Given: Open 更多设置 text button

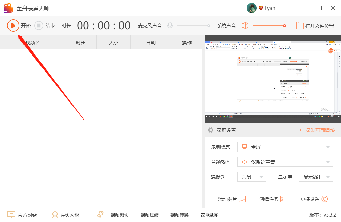Looking at the screenshot, I should click(310, 199).
